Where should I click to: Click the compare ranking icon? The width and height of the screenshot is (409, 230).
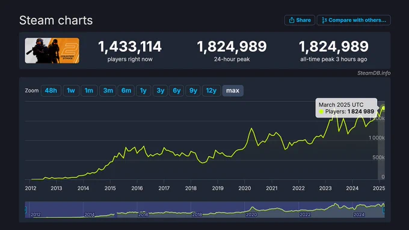pyautogui.click(x=324, y=20)
